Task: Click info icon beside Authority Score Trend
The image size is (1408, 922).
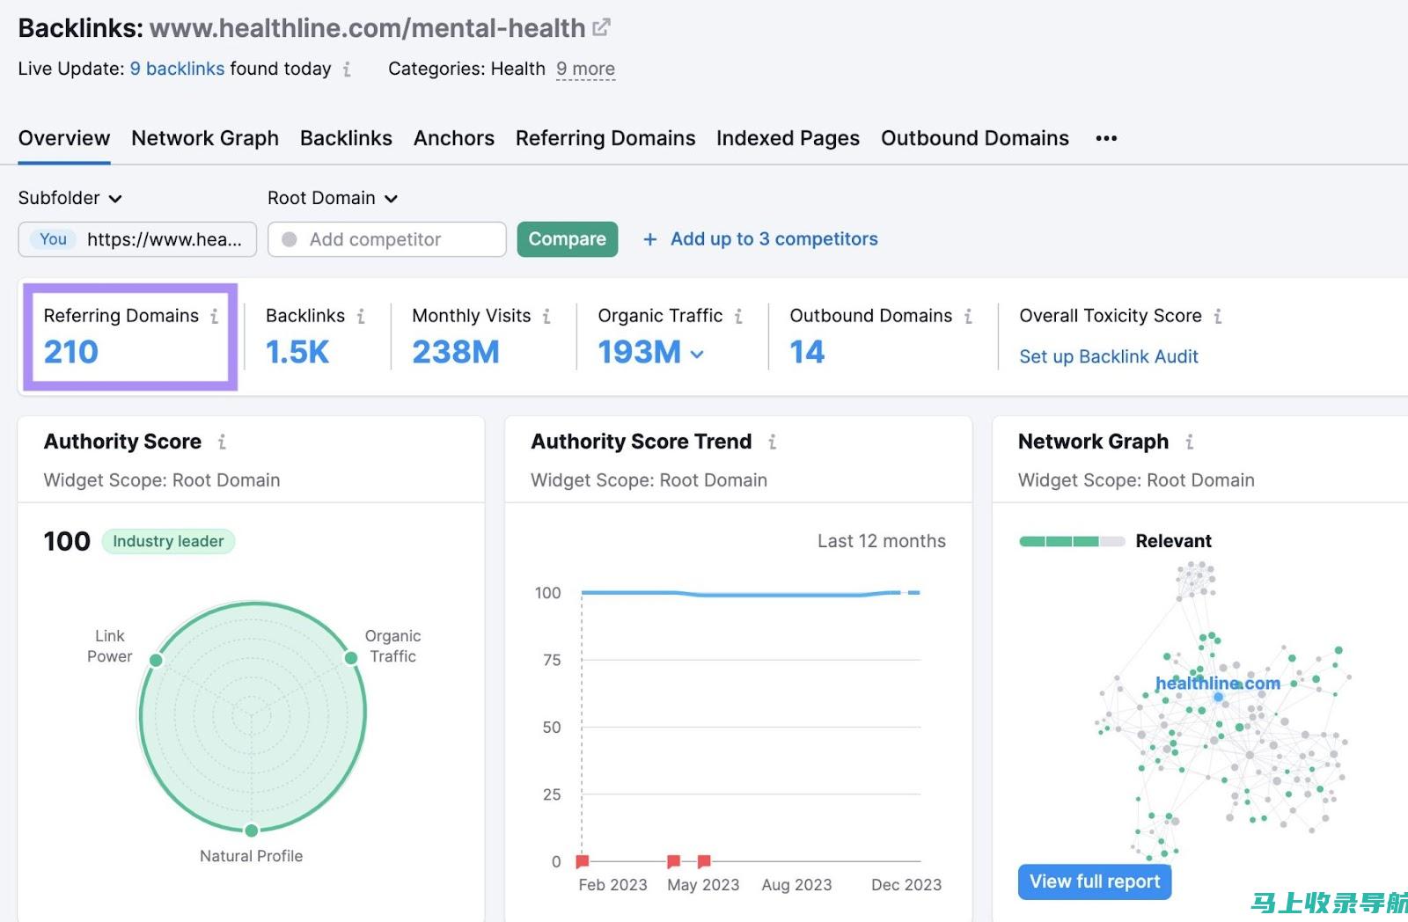Action: click(x=772, y=442)
